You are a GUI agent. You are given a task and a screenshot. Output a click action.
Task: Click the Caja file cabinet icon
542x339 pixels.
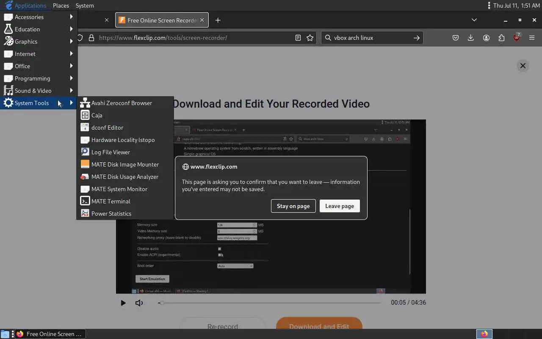click(85, 115)
